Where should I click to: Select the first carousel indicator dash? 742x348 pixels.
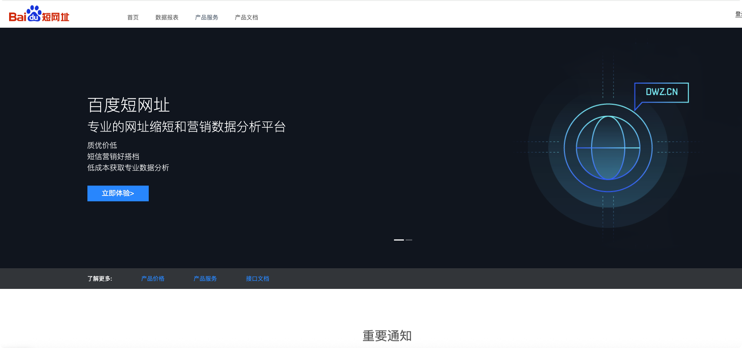[399, 240]
